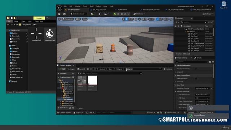231x130 pixels.
Task: Toggle the Precompute Visibility checkbox
Action: coord(196,69)
